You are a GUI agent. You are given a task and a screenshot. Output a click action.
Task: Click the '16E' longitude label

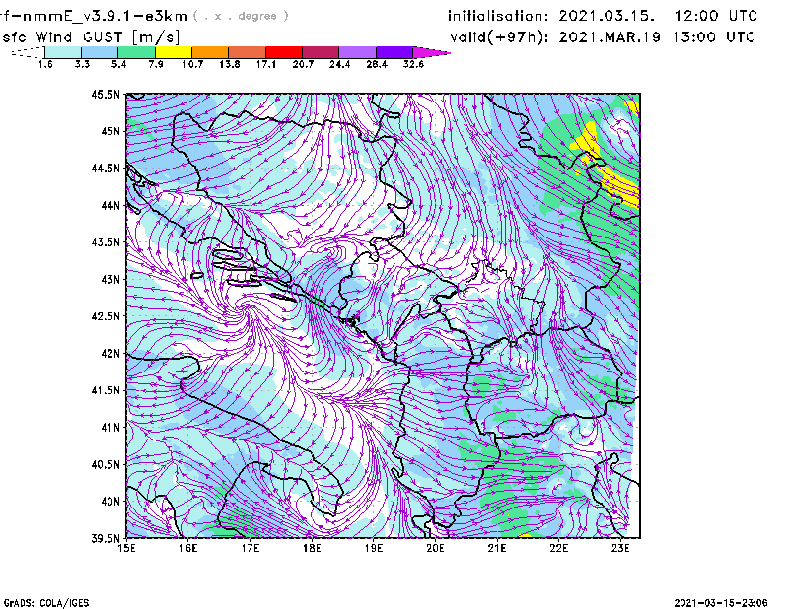tap(188, 548)
